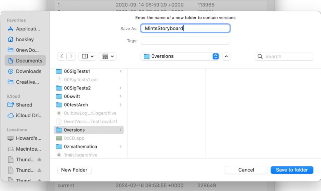This screenshot has height=191, width=321.
Task: Open the group-by grid options dropdown
Action: pos(108,56)
